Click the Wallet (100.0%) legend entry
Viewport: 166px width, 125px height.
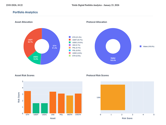tap(147, 46)
